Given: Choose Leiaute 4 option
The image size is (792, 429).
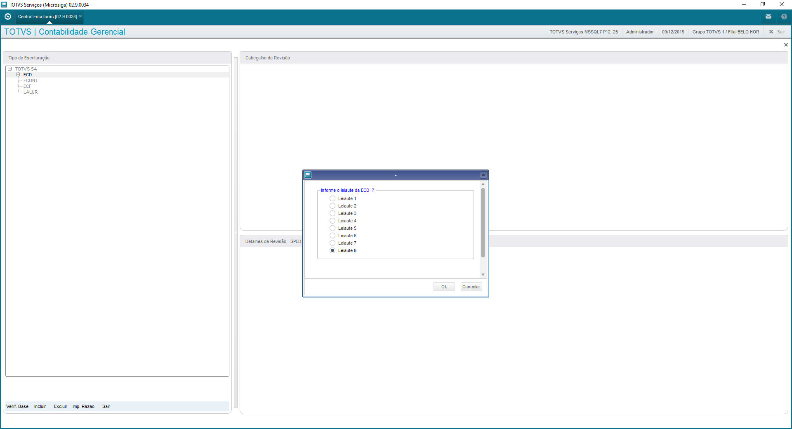Looking at the screenshot, I should click(x=332, y=221).
